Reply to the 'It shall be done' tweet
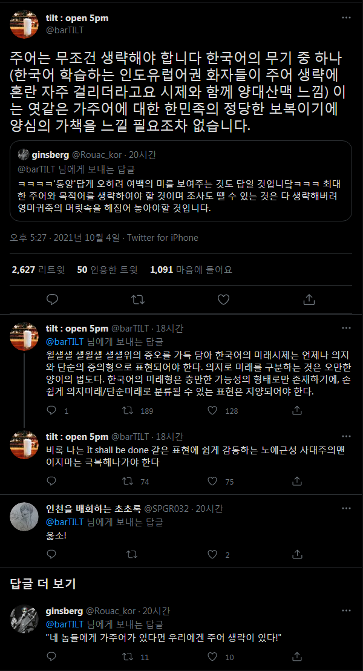 (x=53, y=482)
